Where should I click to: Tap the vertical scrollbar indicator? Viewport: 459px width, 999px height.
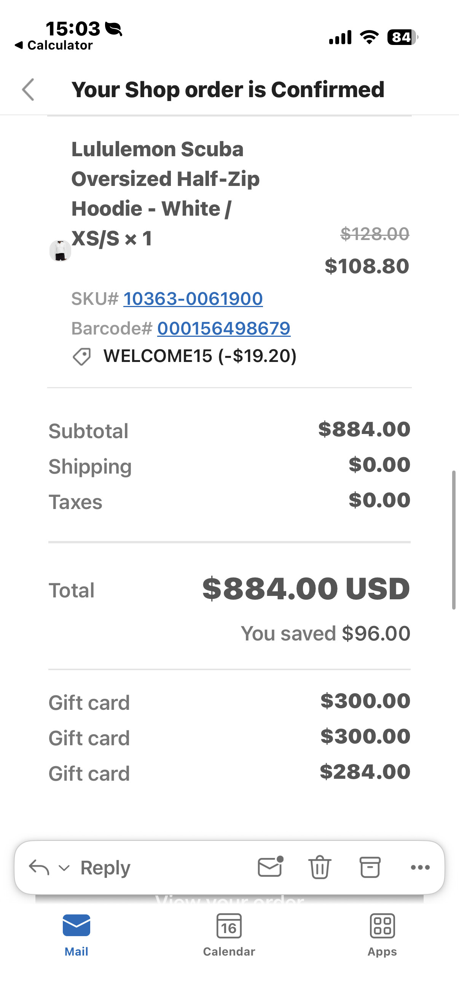(x=454, y=540)
